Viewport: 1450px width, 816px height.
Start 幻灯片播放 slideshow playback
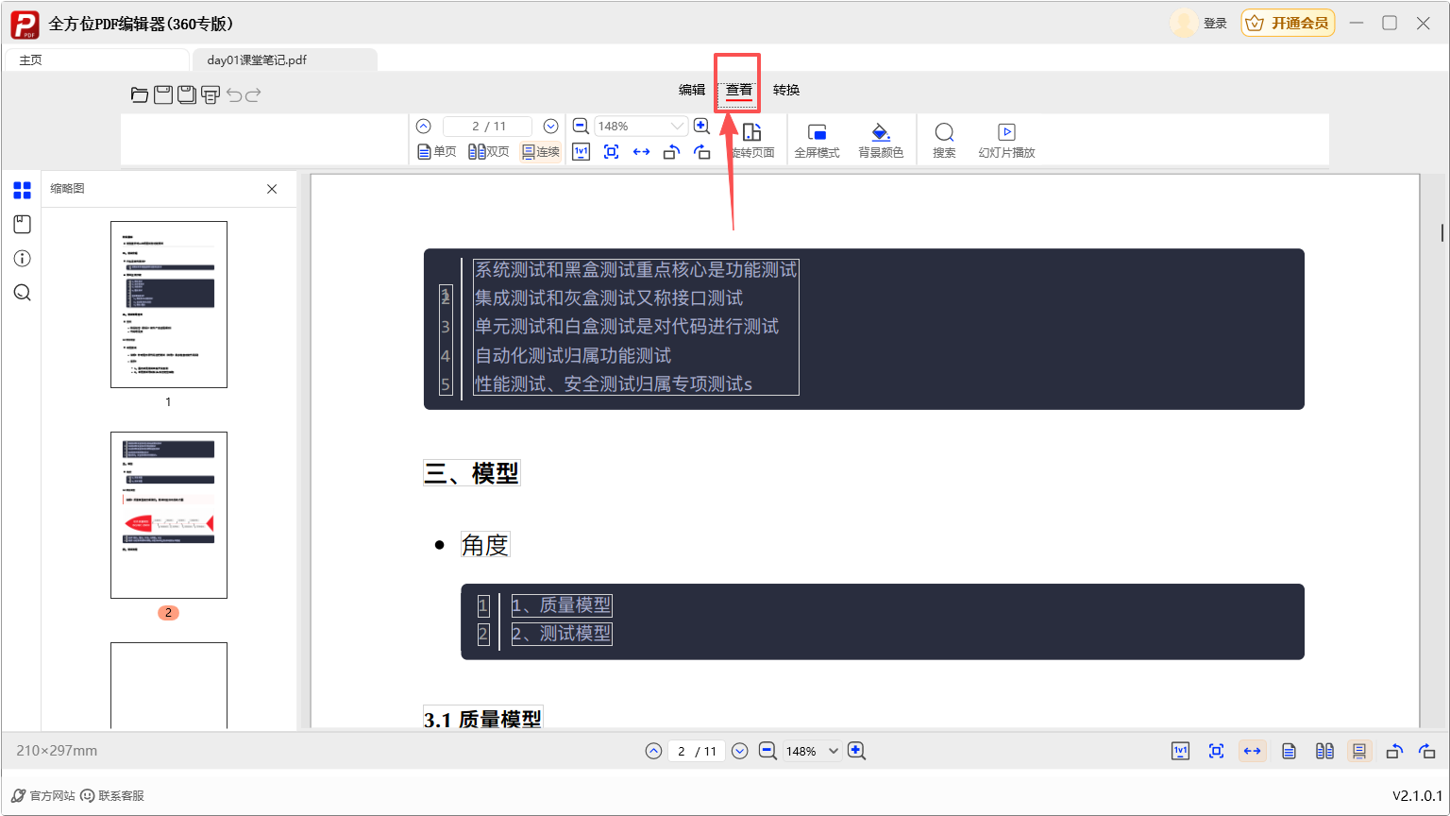click(1005, 139)
